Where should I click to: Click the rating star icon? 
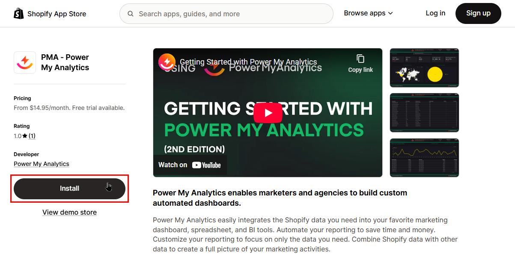coord(25,136)
